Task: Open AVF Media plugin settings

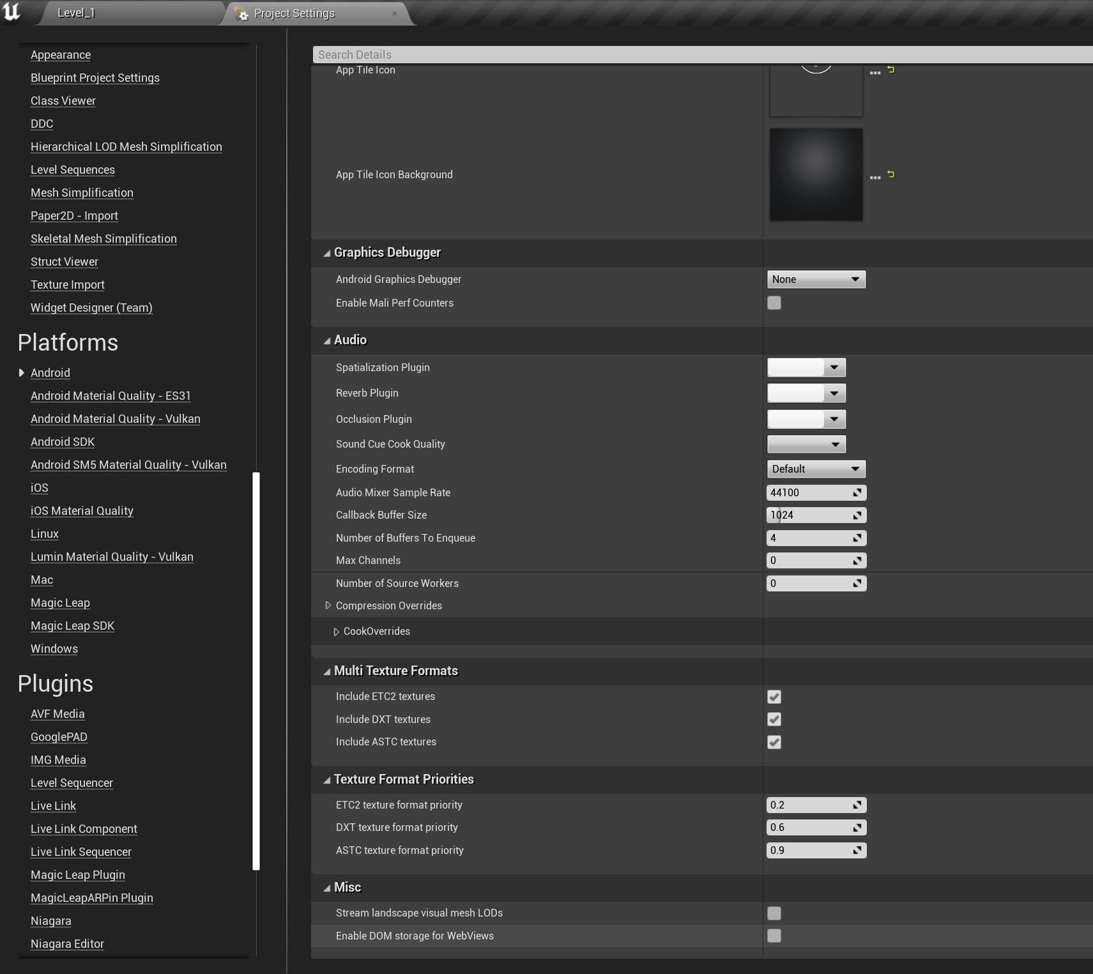Action: point(57,714)
